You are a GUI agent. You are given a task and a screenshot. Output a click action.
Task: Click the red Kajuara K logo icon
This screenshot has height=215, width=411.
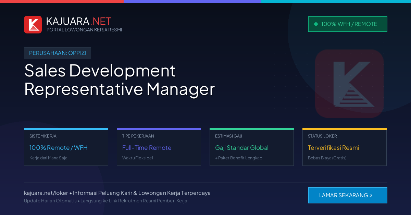pos(33,25)
